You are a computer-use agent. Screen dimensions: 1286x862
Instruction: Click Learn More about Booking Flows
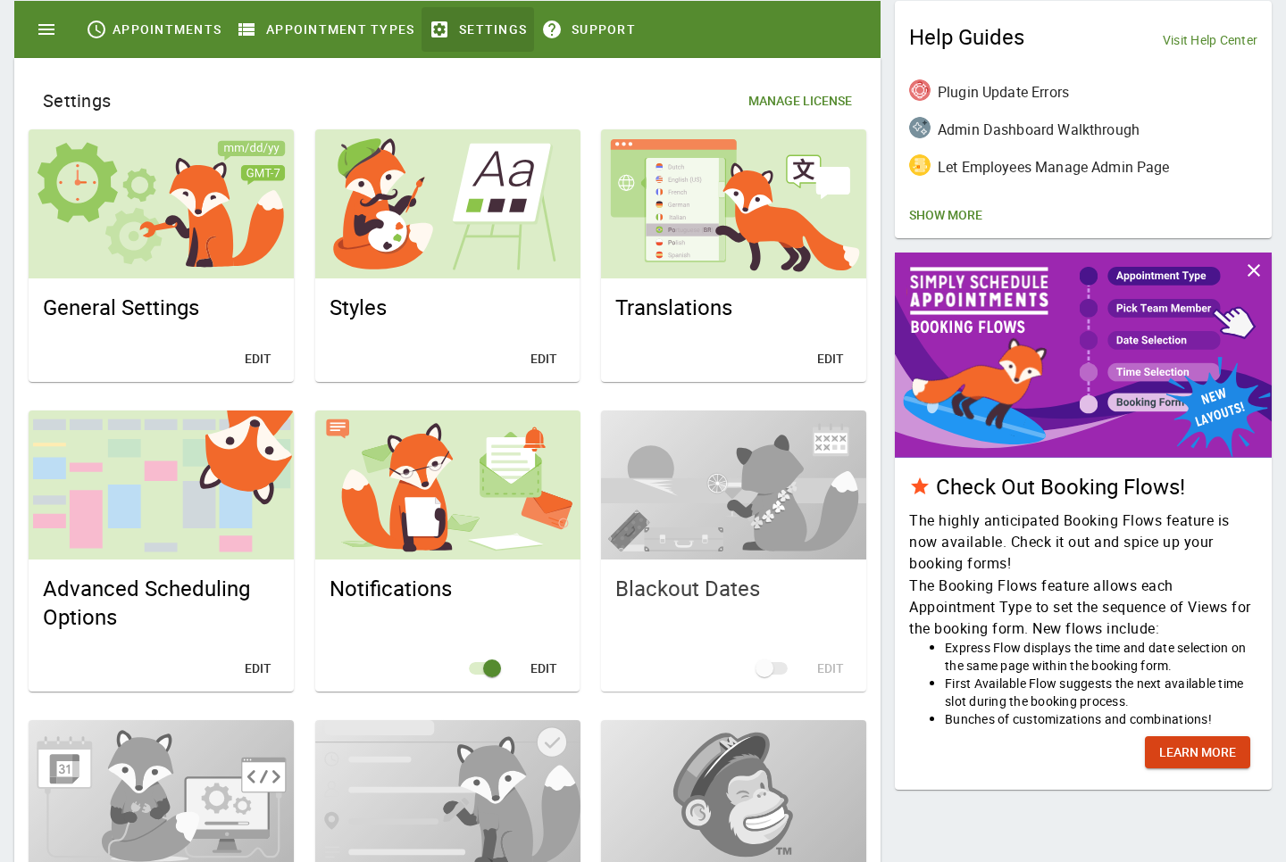tap(1198, 752)
